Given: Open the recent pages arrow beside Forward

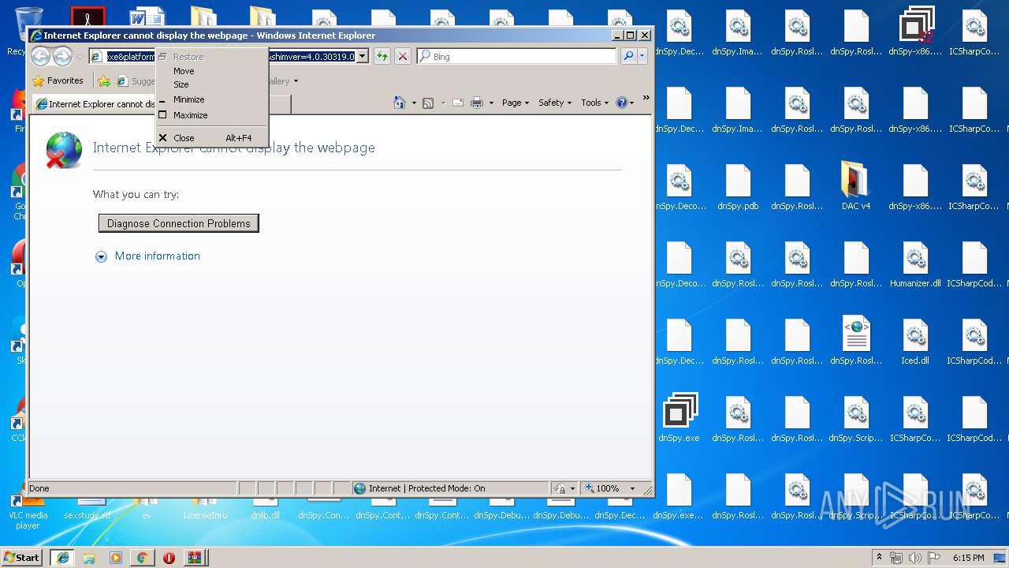Looking at the screenshot, I should pos(80,57).
